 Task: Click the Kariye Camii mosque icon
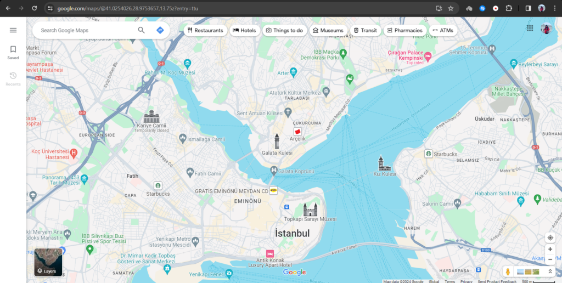pos(151,116)
